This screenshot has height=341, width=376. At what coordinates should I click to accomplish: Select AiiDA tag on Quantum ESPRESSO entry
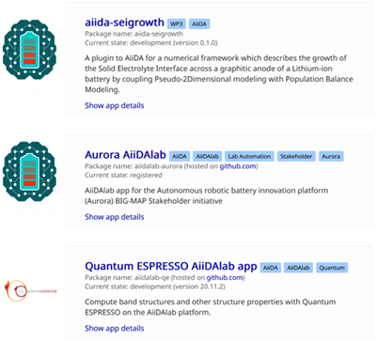pyautogui.click(x=271, y=268)
